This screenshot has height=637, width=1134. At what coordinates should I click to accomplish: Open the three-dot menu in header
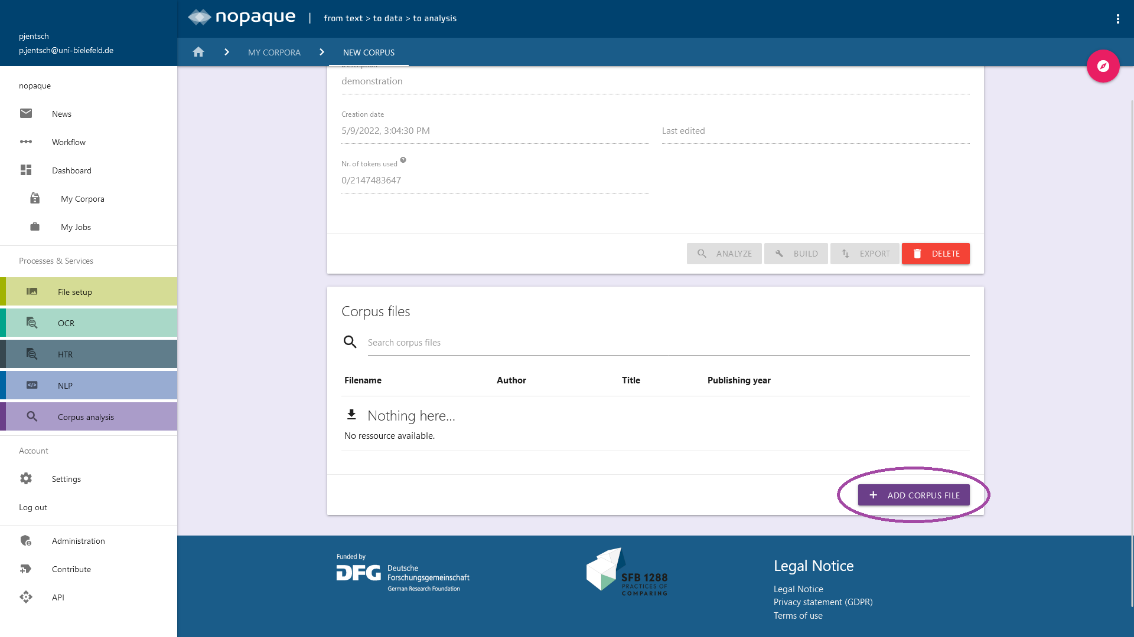(x=1117, y=19)
